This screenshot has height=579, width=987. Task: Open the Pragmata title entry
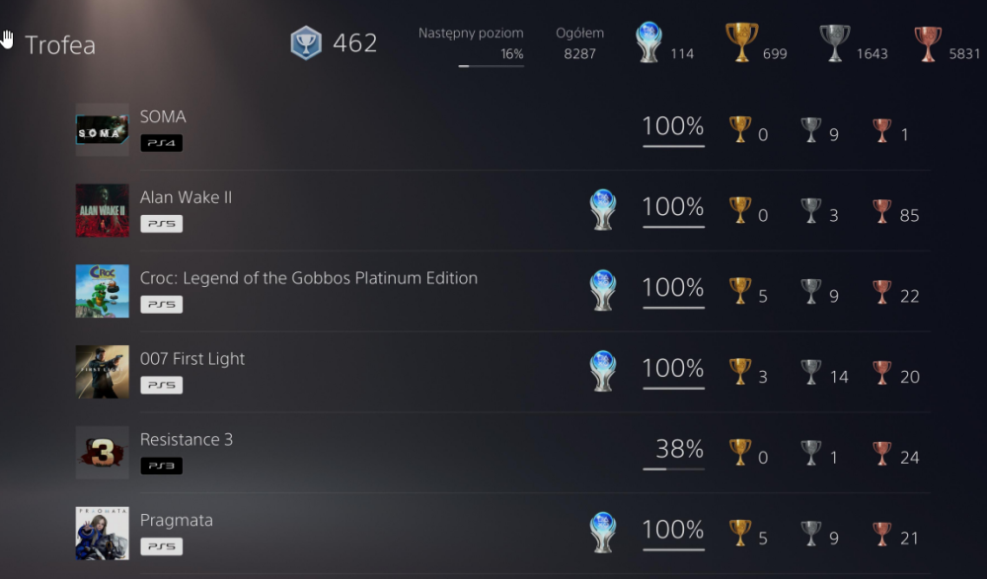coord(177,521)
